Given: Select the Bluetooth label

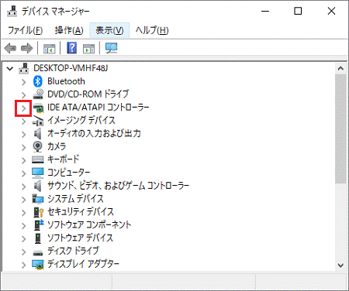Looking at the screenshot, I should coord(66,81).
